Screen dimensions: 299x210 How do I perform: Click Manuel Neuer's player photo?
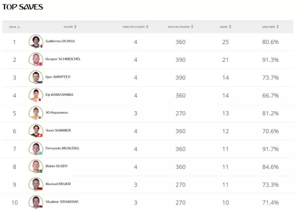click(x=35, y=184)
